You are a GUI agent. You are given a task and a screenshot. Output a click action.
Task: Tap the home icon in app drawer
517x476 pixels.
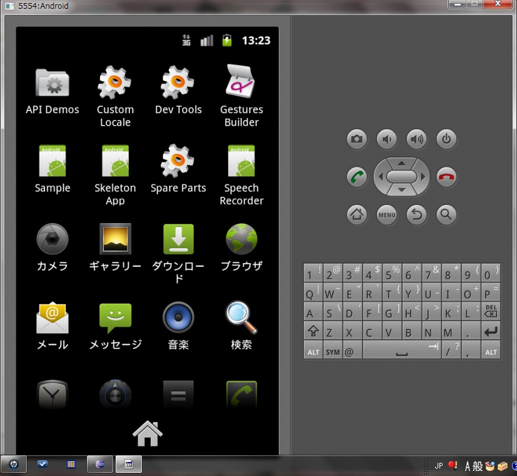tap(148, 434)
